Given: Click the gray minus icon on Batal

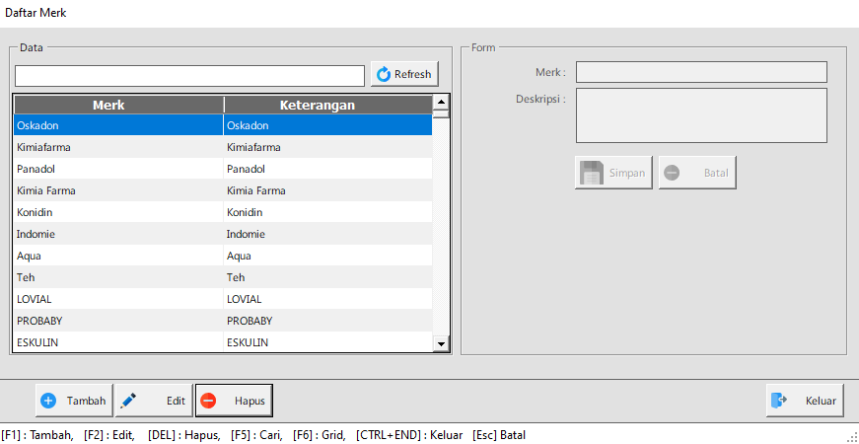Looking at the screenshot, I should pos(672,173).
